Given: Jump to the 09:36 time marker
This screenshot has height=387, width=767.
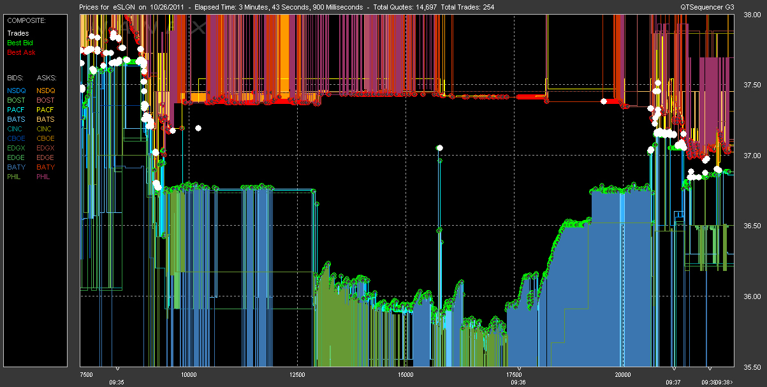Looking at the screenshot, I should tap(518, 382).
